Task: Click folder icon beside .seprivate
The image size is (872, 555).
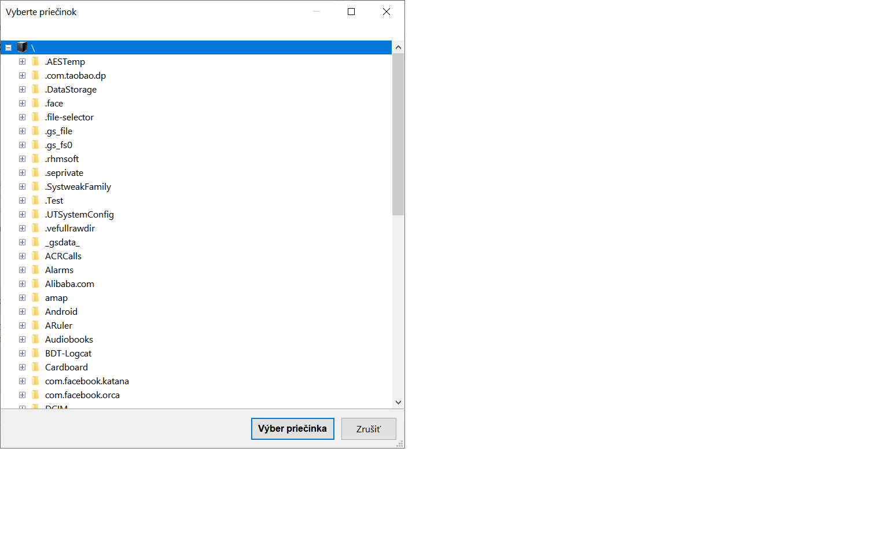Action: (35, 172)
